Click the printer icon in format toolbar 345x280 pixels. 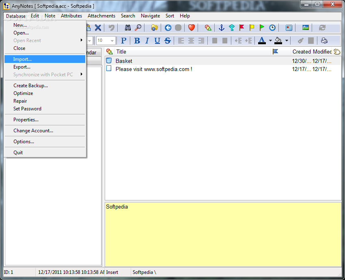(x=324, y=41)
